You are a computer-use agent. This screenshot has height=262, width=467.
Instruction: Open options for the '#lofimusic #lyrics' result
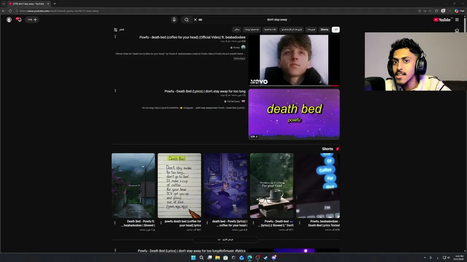click(x=115, y=250)
